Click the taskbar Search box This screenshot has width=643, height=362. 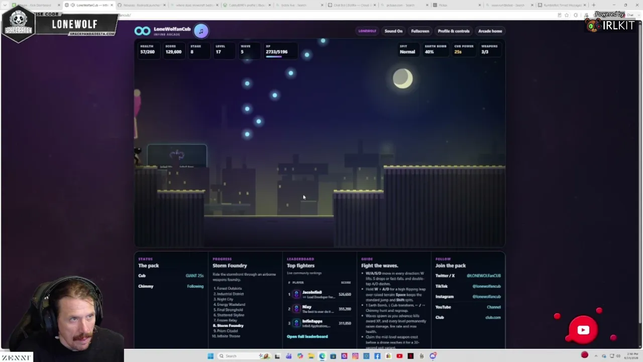point(244,356)
